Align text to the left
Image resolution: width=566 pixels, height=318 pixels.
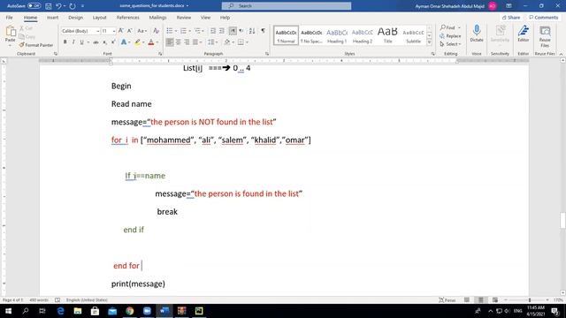(170, 42)
